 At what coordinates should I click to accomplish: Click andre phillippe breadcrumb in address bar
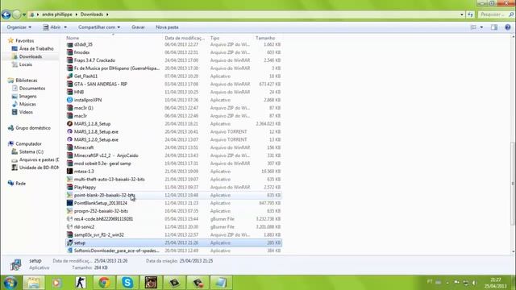pyautogui.click(x=56, y=14)
